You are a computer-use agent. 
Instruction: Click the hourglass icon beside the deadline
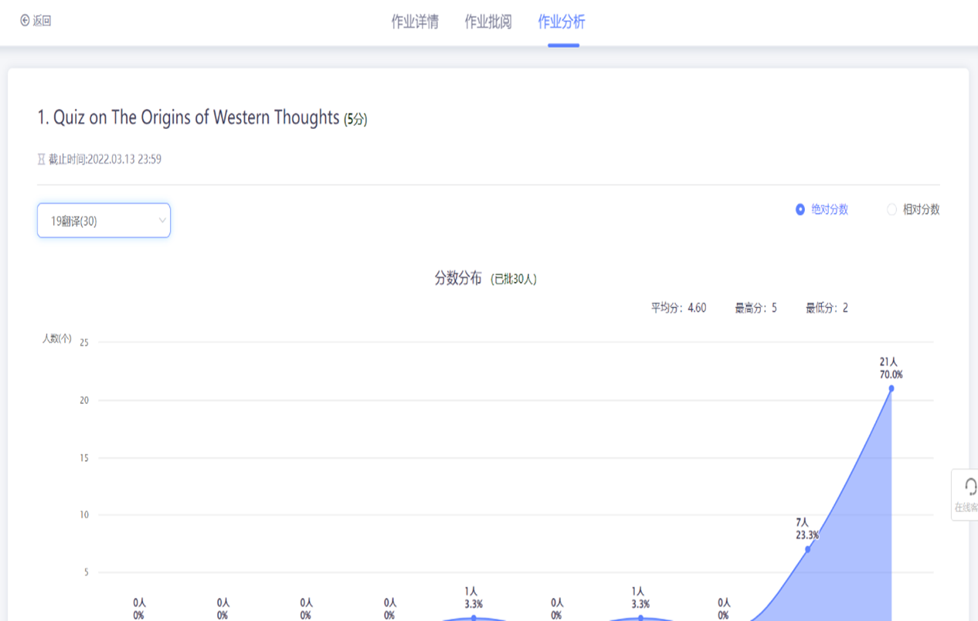pos(42,160)
